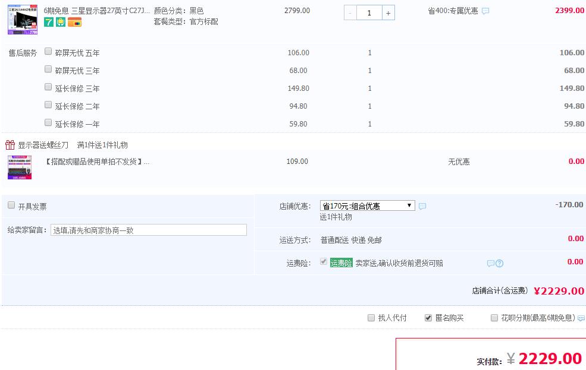Click the 普通配送 快递 免邮 shipping method text
The width and height of the screenshot is (586, 370).
351,240
